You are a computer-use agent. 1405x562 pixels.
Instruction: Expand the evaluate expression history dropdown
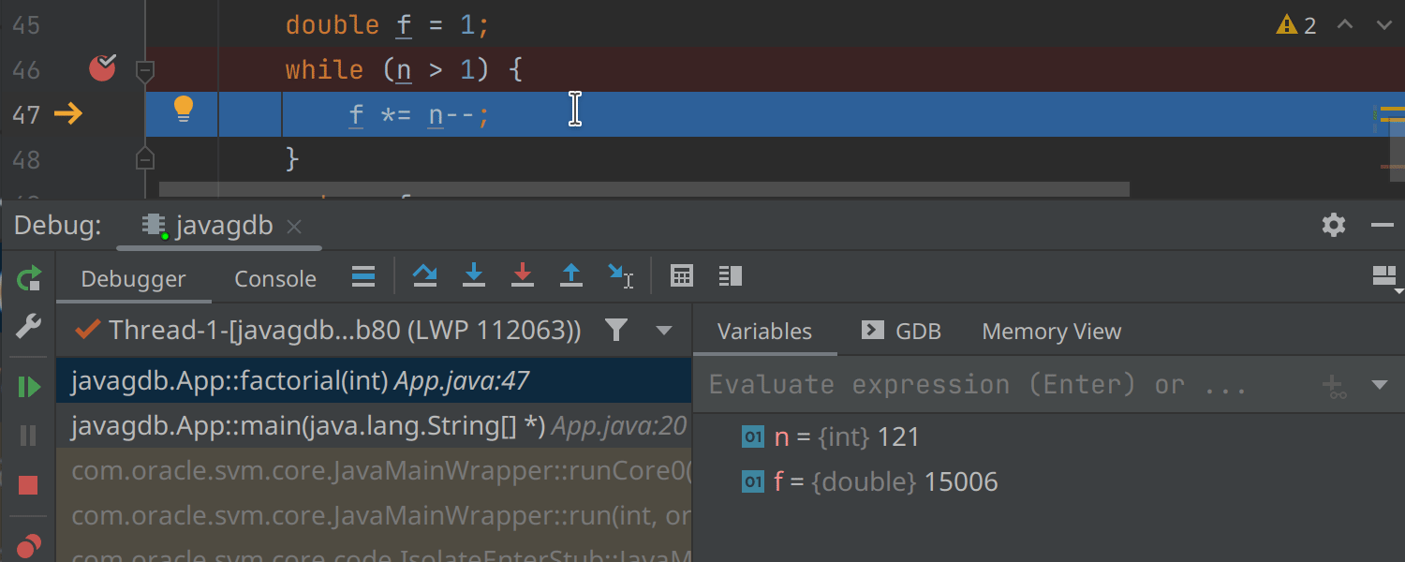pyautogui.click(x=1379, y=385)
